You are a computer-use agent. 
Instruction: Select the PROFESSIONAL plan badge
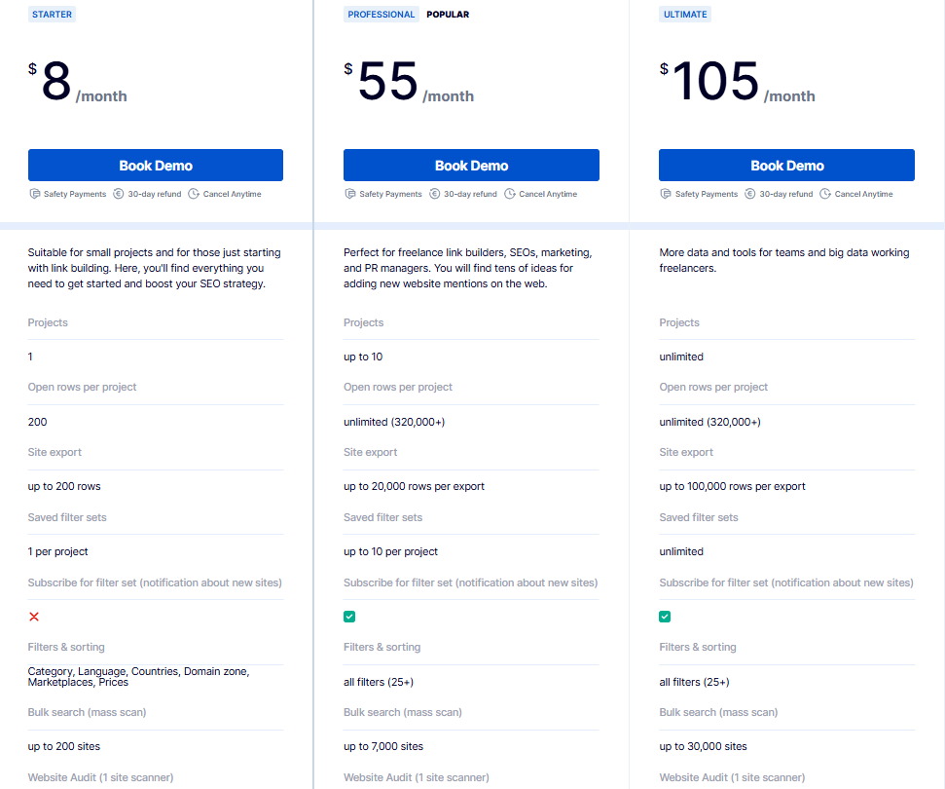[381, 14]
